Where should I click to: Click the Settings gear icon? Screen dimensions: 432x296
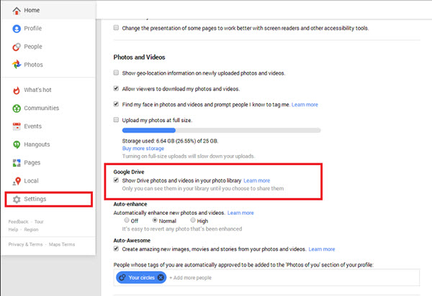(x=16, y=199)
